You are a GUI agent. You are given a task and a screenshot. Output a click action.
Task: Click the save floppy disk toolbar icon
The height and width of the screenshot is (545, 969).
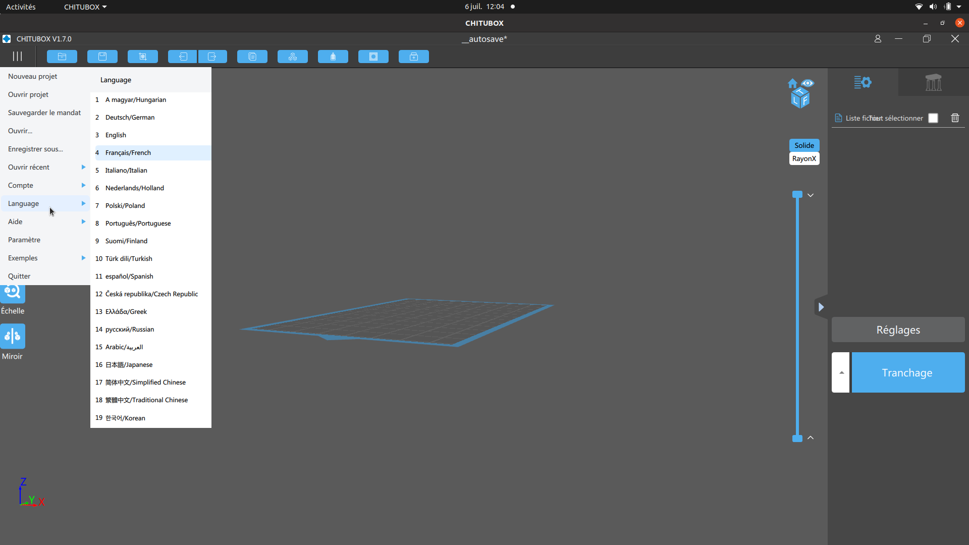(x=102, y=57)
